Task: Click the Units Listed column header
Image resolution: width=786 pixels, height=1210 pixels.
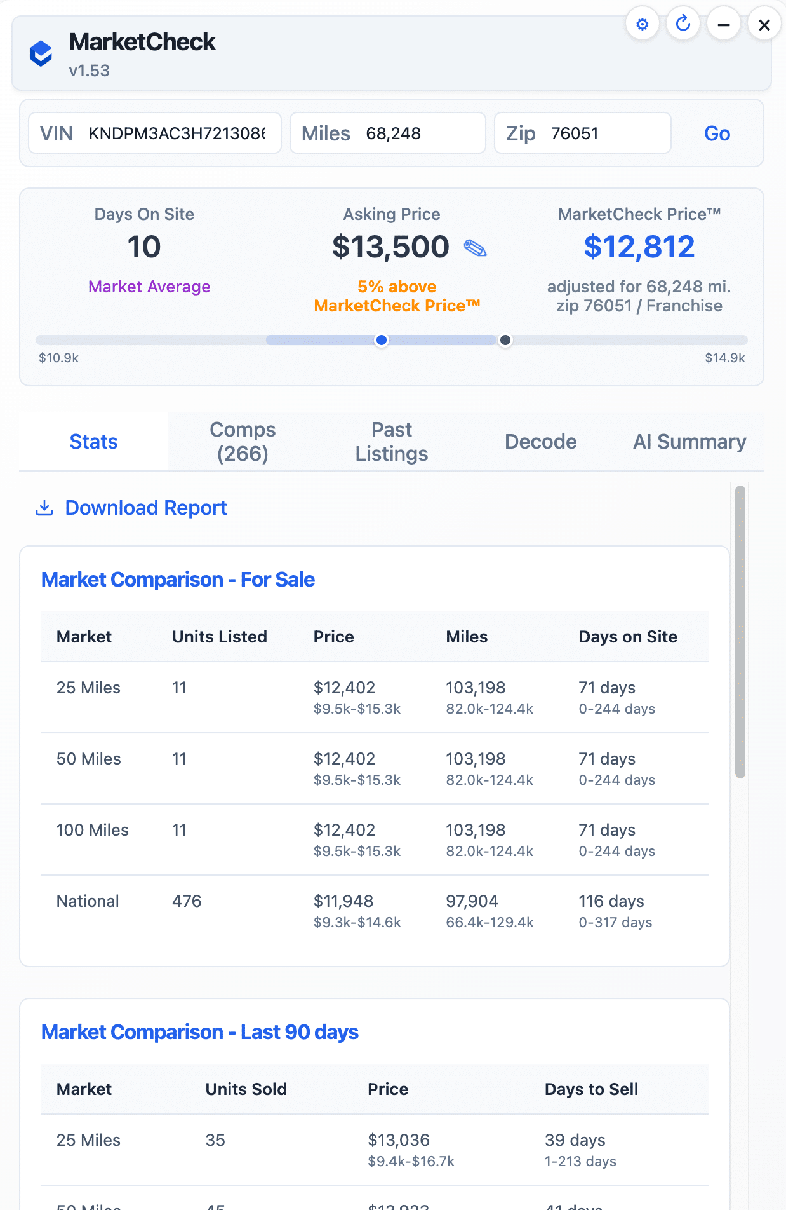Action: [x=220, y=637]
